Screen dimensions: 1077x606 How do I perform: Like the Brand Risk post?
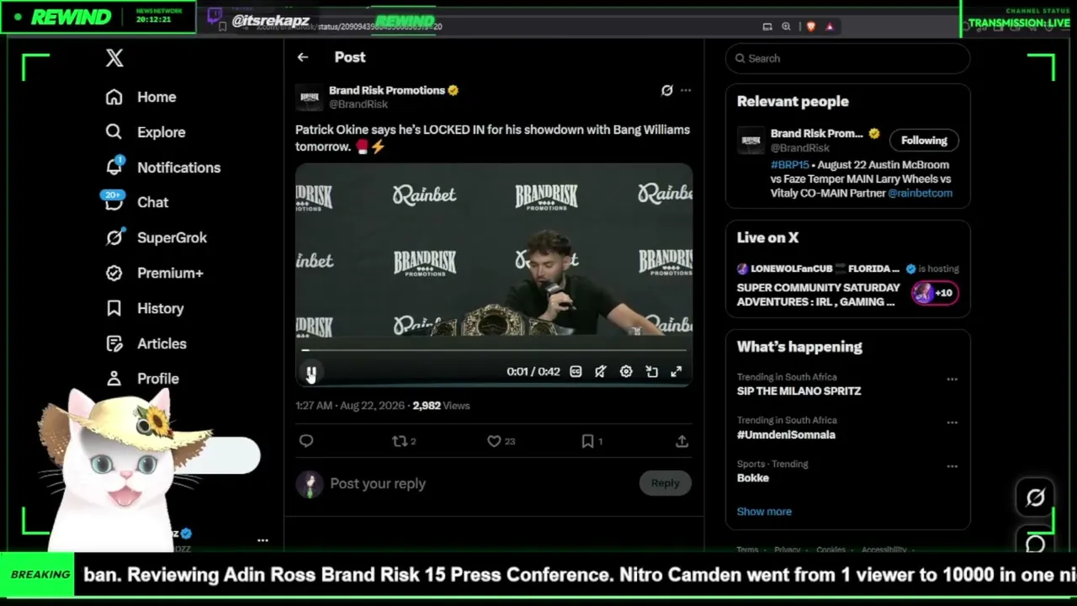[501, 441]
